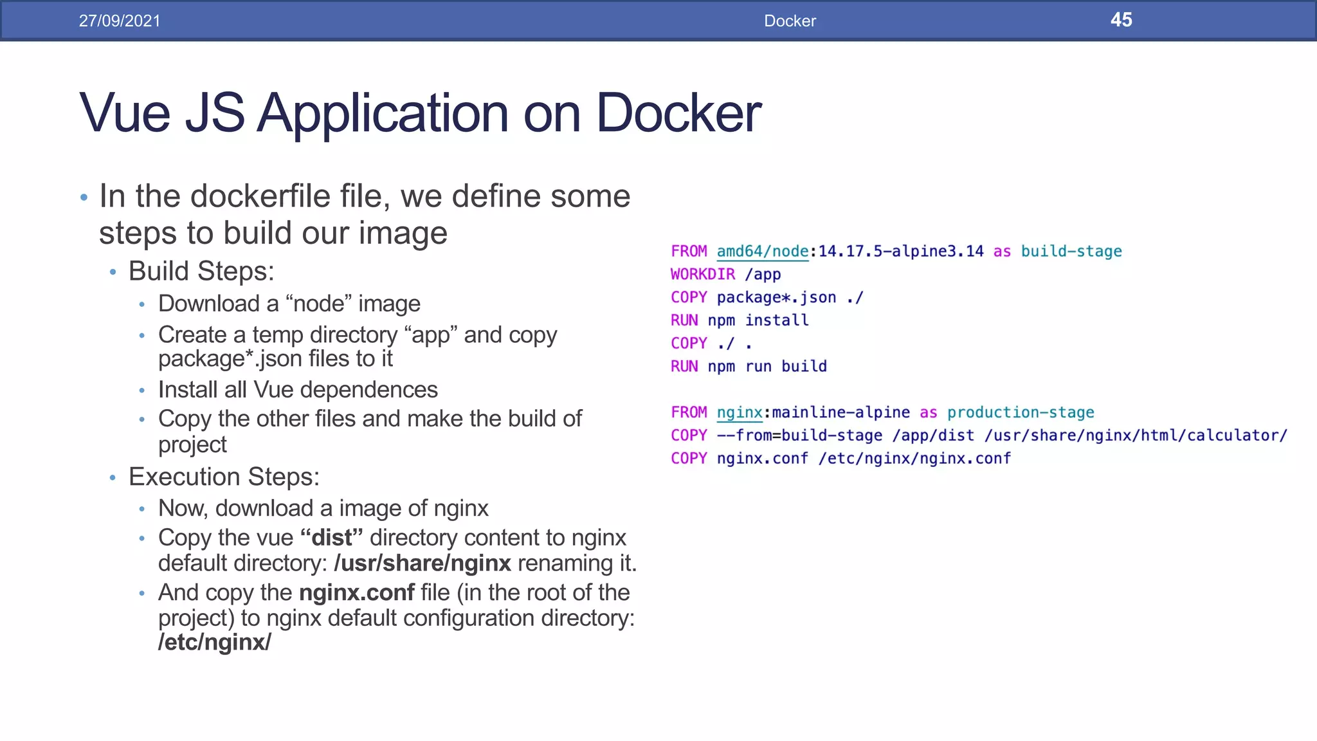1317x741 pixels.
Task: Click the bold /usr/share/nginx text
Action: tap(422, 563)
